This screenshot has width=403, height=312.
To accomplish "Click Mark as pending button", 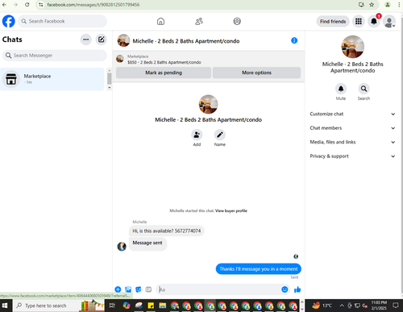I will [x=164, y=73].
